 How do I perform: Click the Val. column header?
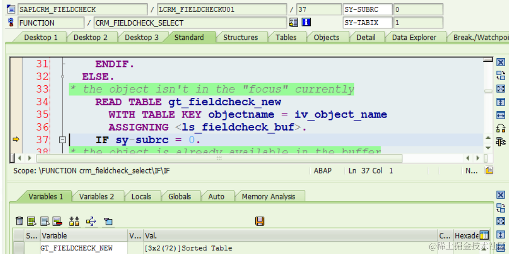coord(290,236)
